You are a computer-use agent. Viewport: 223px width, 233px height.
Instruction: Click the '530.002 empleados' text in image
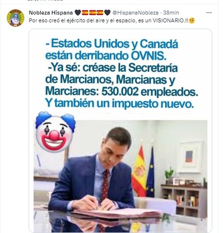click(150, 92)
